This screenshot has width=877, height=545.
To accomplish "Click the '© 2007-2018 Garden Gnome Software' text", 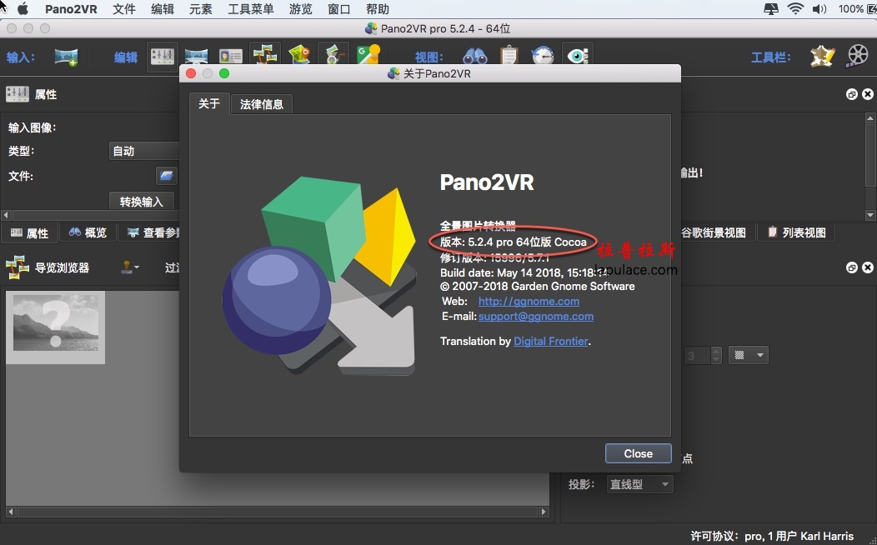I will (x=538, y=286).
